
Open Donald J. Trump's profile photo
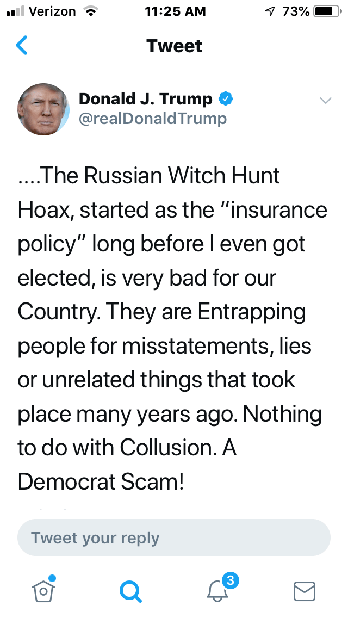[x=43, y=109]
